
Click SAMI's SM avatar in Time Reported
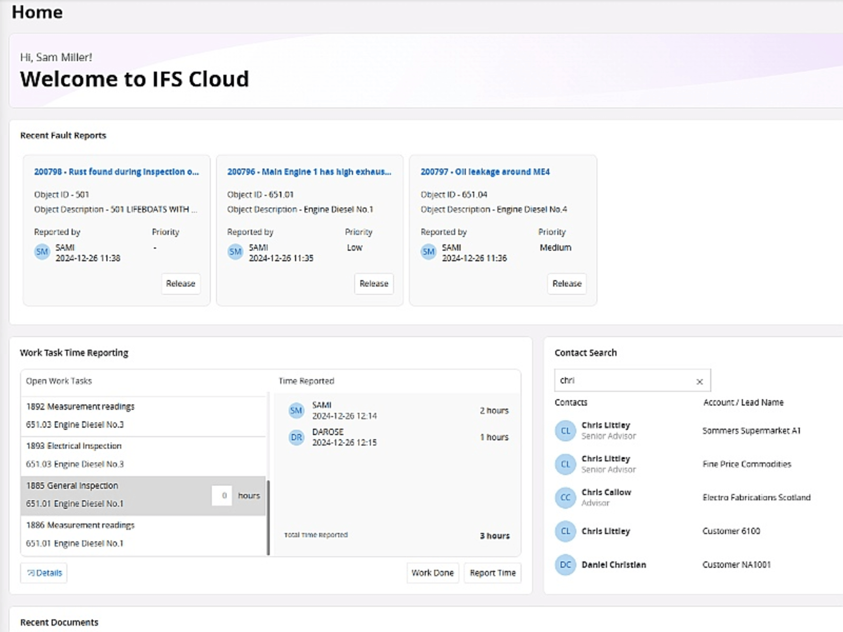(296, 411)
